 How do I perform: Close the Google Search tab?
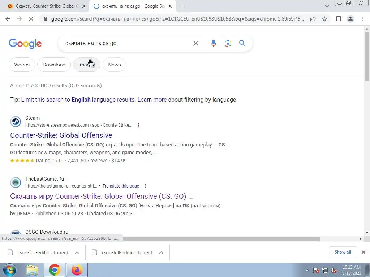[x=170, y=6]
